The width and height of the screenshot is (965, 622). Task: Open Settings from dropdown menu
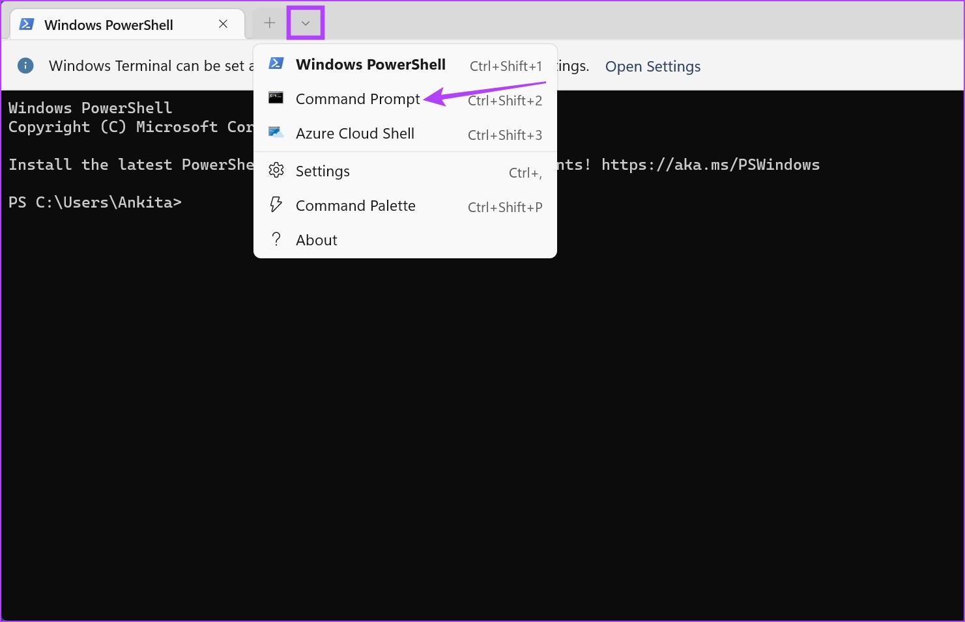405,171
